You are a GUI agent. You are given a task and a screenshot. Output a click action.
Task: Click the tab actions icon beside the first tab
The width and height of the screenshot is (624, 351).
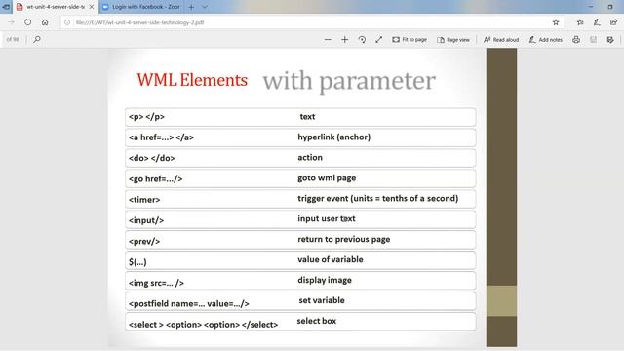pyautogui.click(x=6, y=7)
